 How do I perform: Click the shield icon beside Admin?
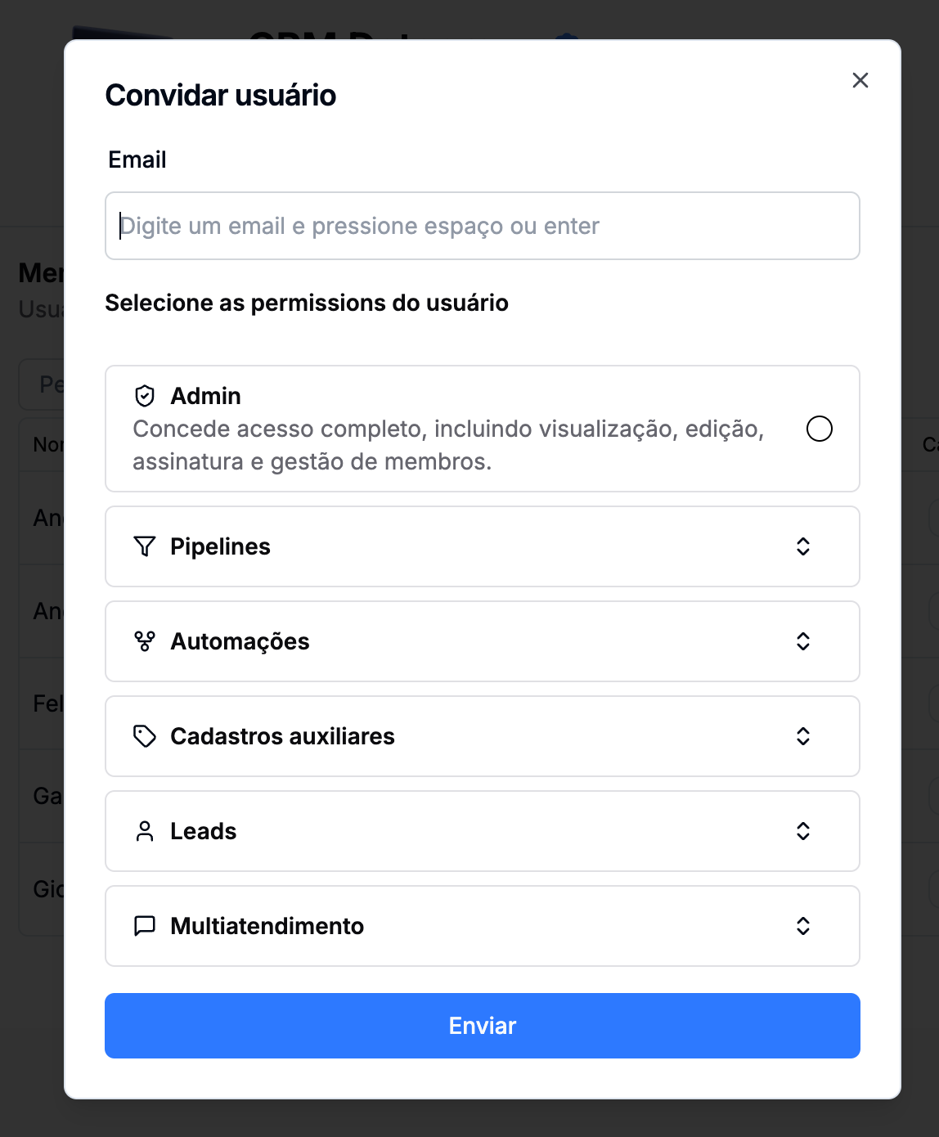(x=145, y=396)
